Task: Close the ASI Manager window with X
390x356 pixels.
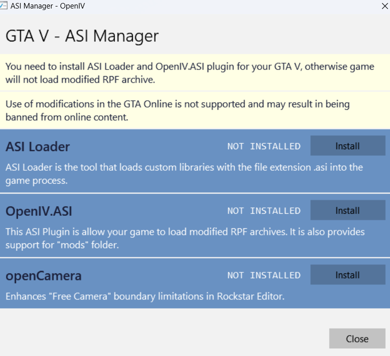Action: (383, 7)
